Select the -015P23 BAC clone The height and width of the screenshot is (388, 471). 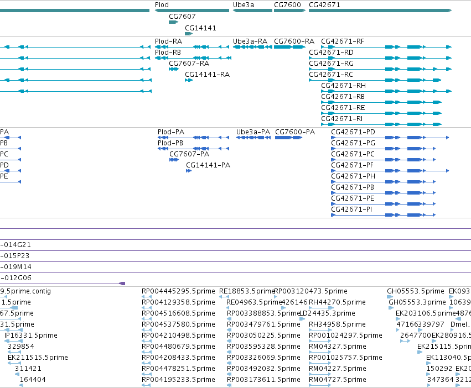coord(236,261)
